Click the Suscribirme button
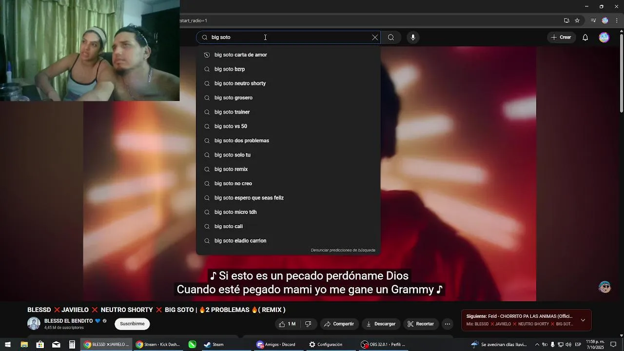Image resolution: width=624 pixels, height=351 pixels. [132, 324]
